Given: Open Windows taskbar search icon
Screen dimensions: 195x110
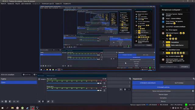Looking at the screenshot, I should click(7, 108).
